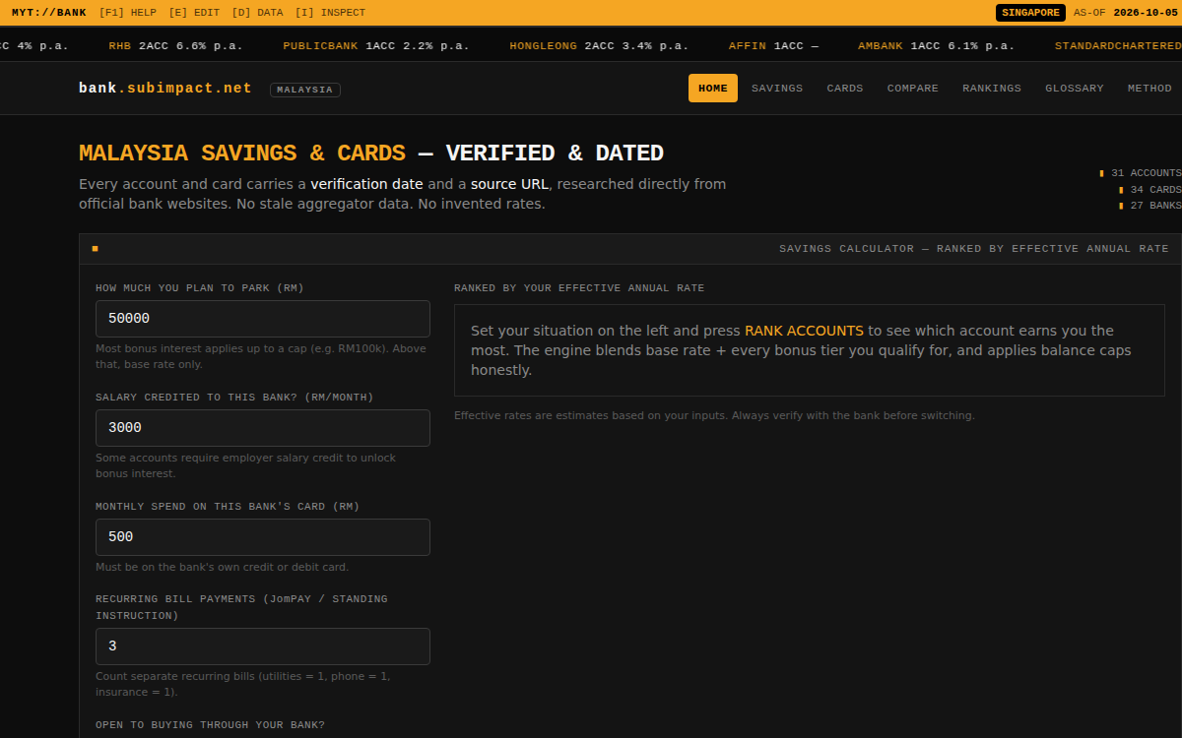1182x738 pixels.
Task: Focus the salary credited input field
Action: pos(263,428)
